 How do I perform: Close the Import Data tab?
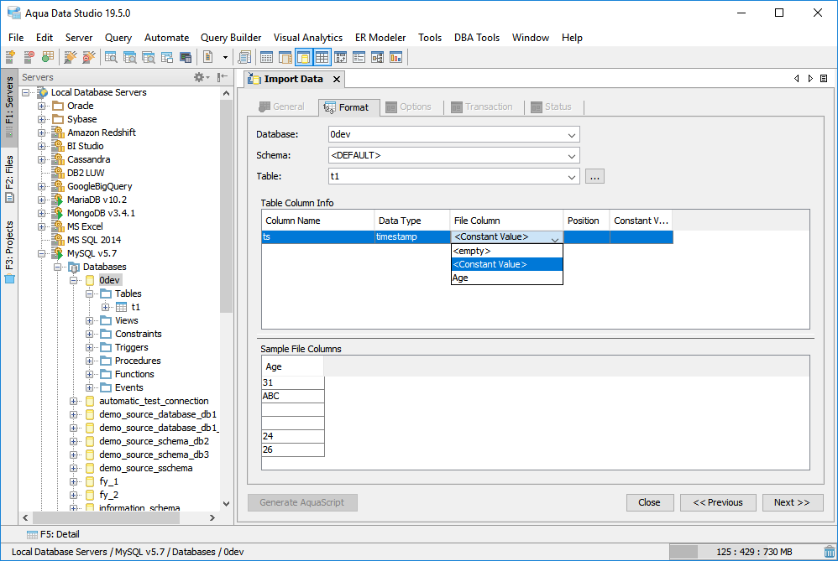[x=337, y=80]
